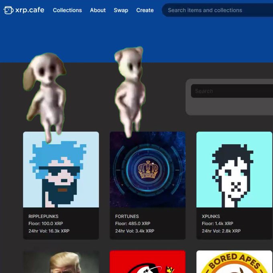Open the FORTUNES crown thumbnail
Image resolution: width=273 pixels, height=273 pixels.
pyautogui.click(x=148, y=169)
